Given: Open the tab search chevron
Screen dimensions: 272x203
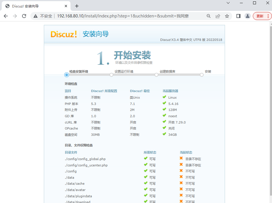Looking at the screenshot, I should [x=228, y=3].
